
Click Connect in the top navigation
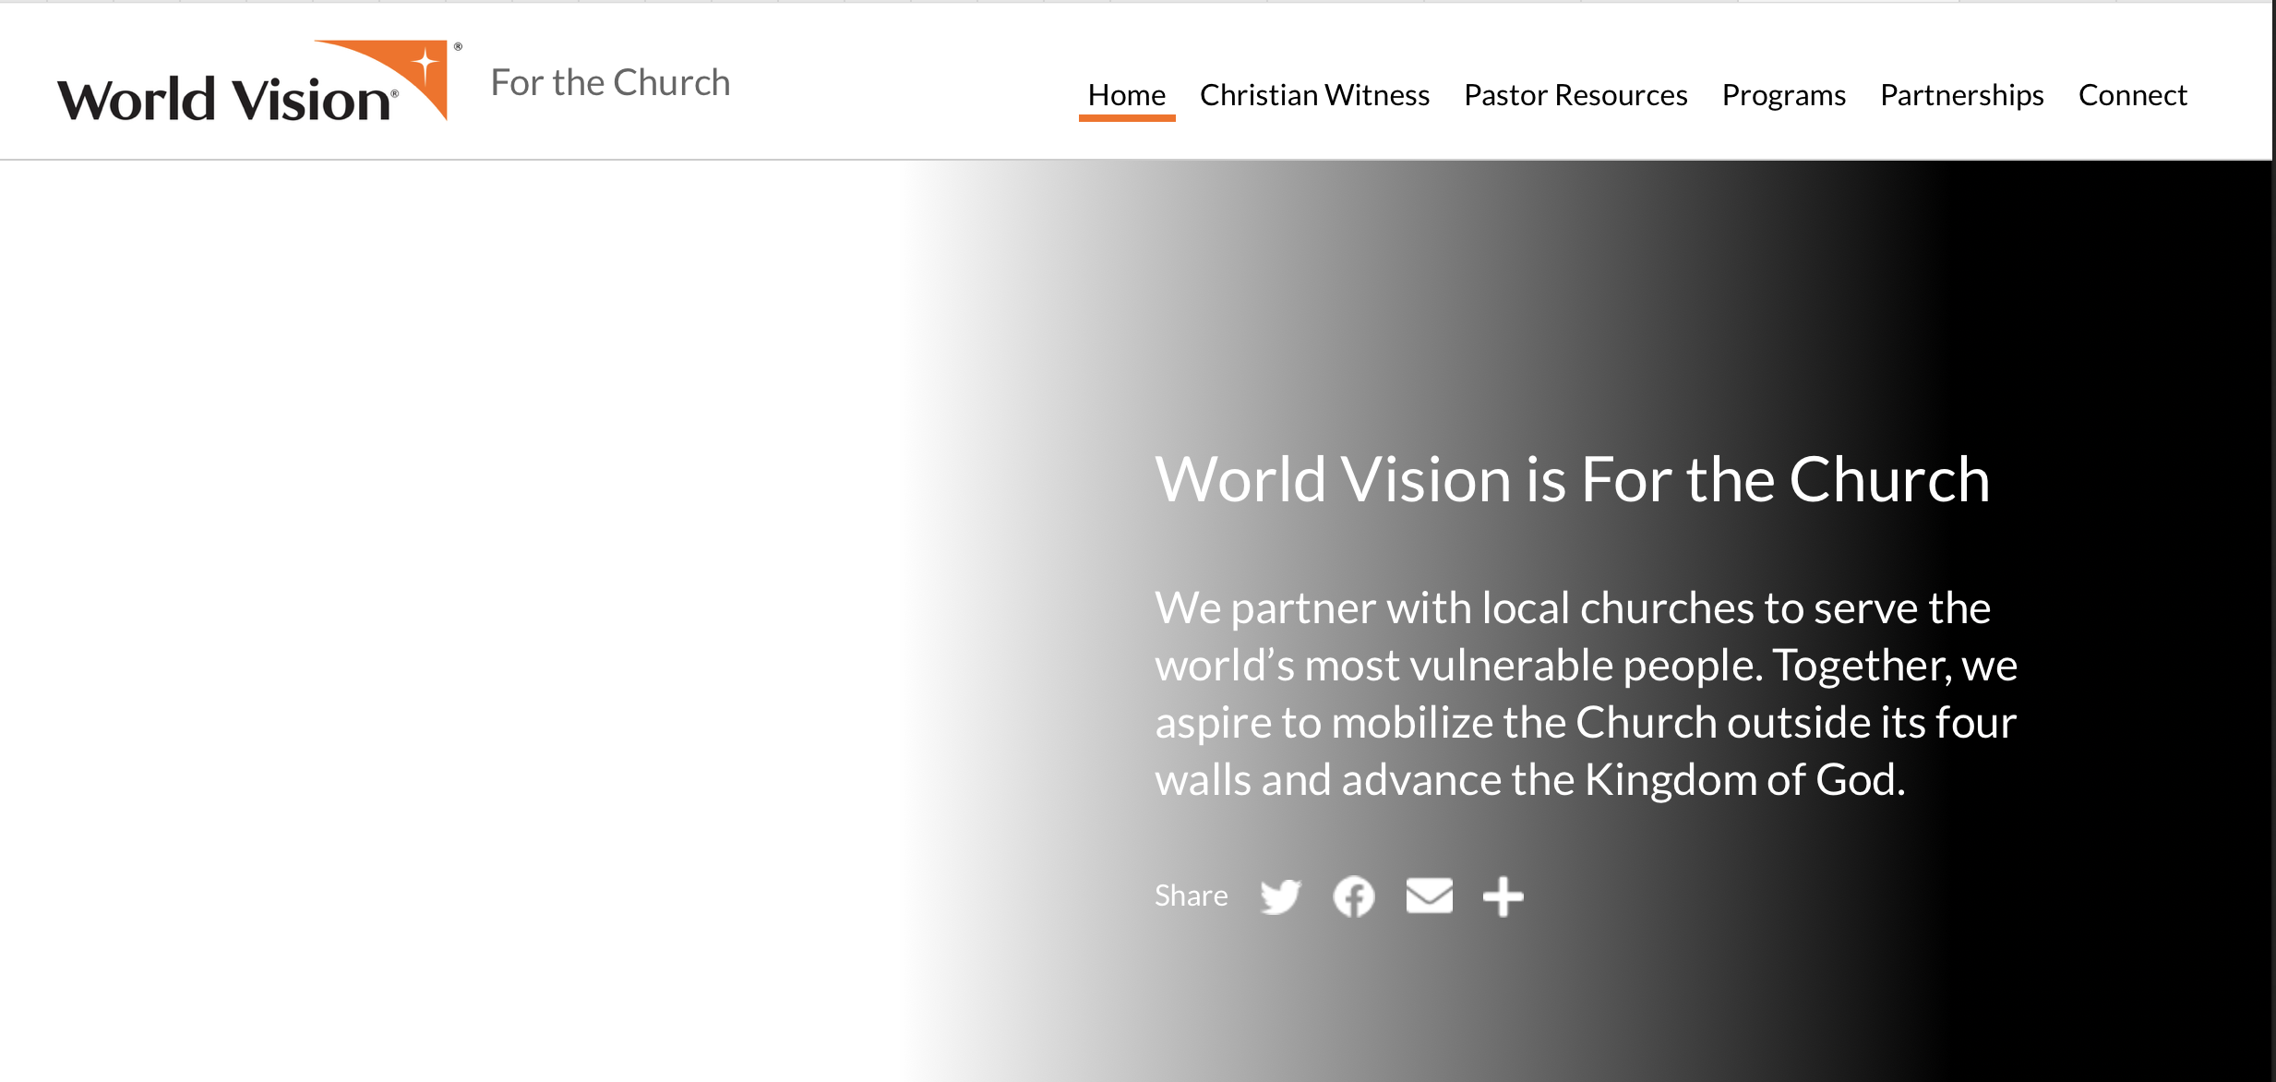click(x=2132, y=95)
